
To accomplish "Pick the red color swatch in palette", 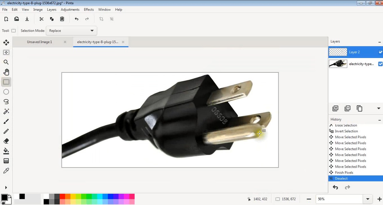I will (x=62, y=197).
